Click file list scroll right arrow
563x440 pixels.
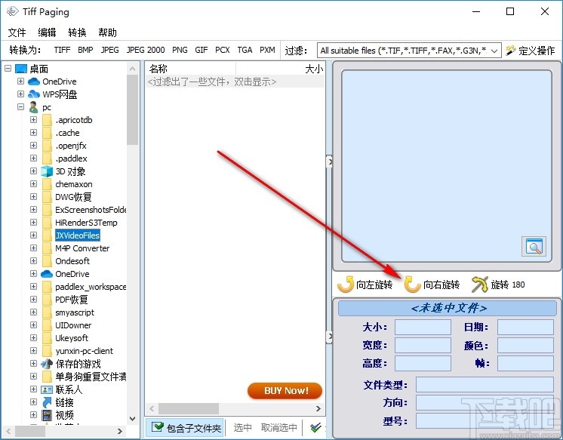(x=318, y=408)
